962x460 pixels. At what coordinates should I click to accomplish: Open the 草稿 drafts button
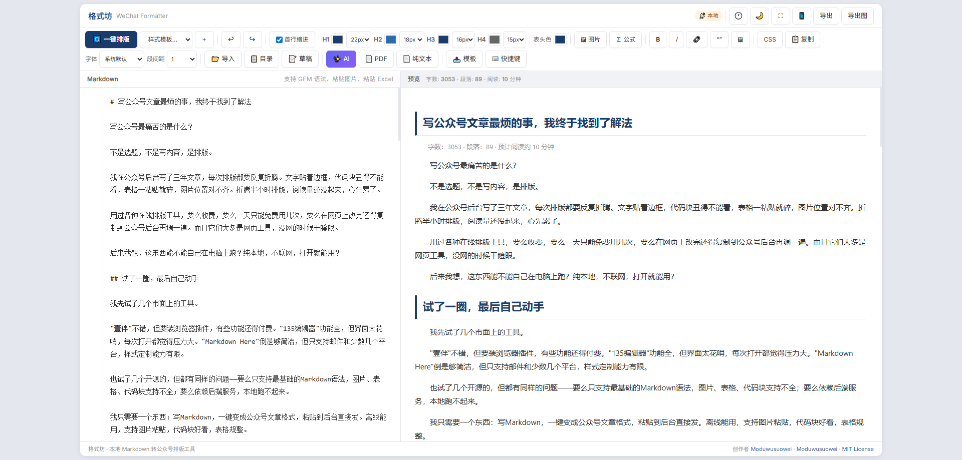coord(300,59)
